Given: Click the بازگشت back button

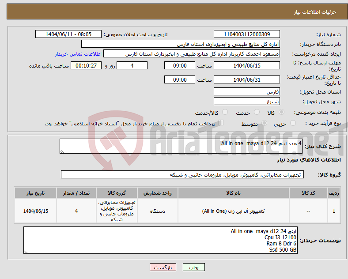Looking at the screenshot, I should [x=163, y=268].
